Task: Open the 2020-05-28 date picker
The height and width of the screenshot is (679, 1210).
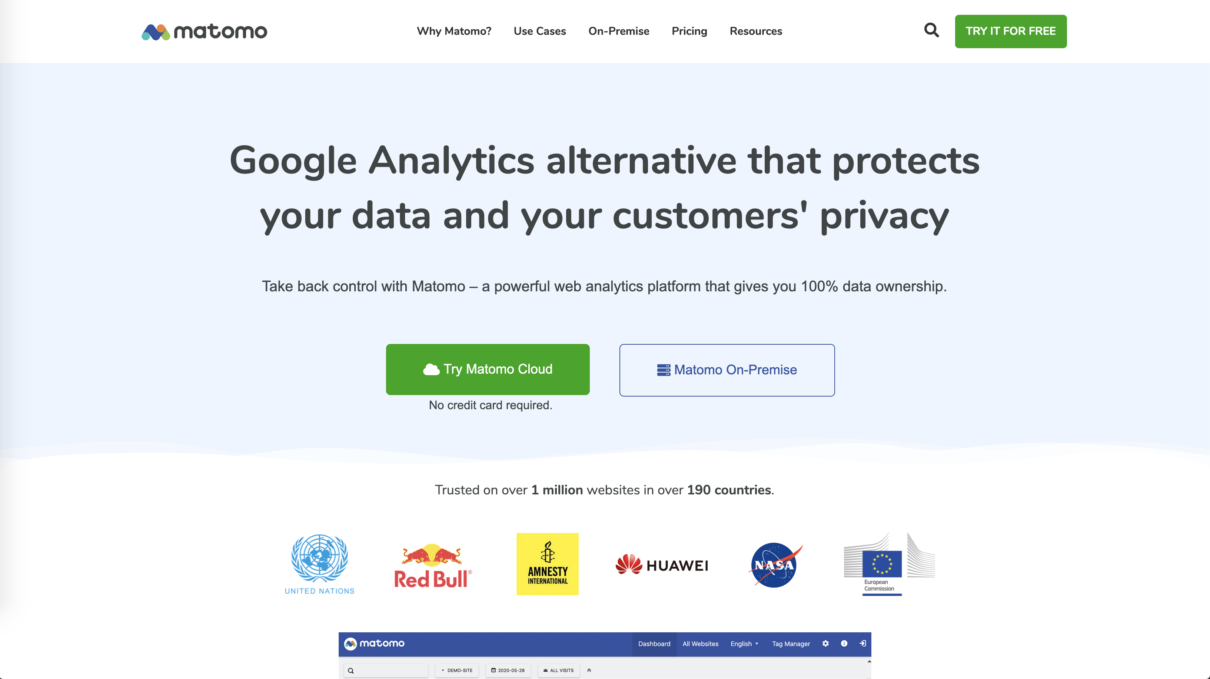Action: (x=508, y=670)
